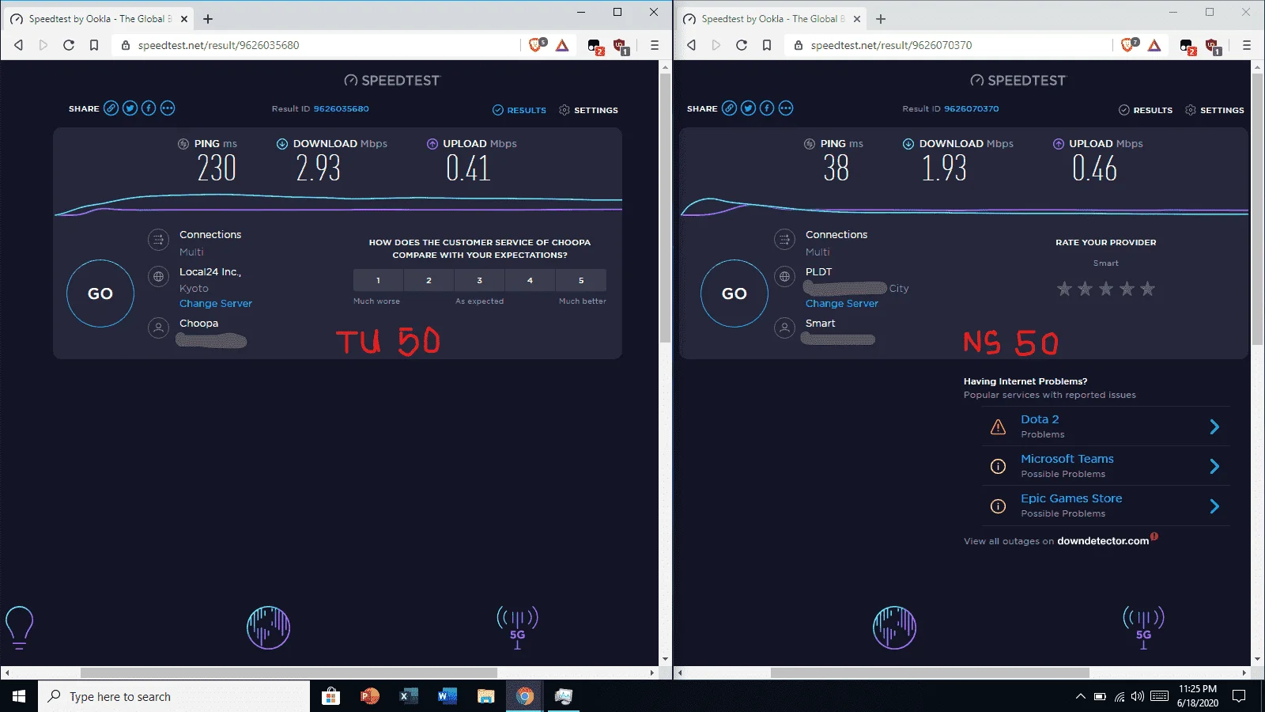Image resolution: width=1265 pixels, height=712 pixels.
Task: Rate Choopa customer service 1 (Much worse)
Action: (x=378, y=280)
